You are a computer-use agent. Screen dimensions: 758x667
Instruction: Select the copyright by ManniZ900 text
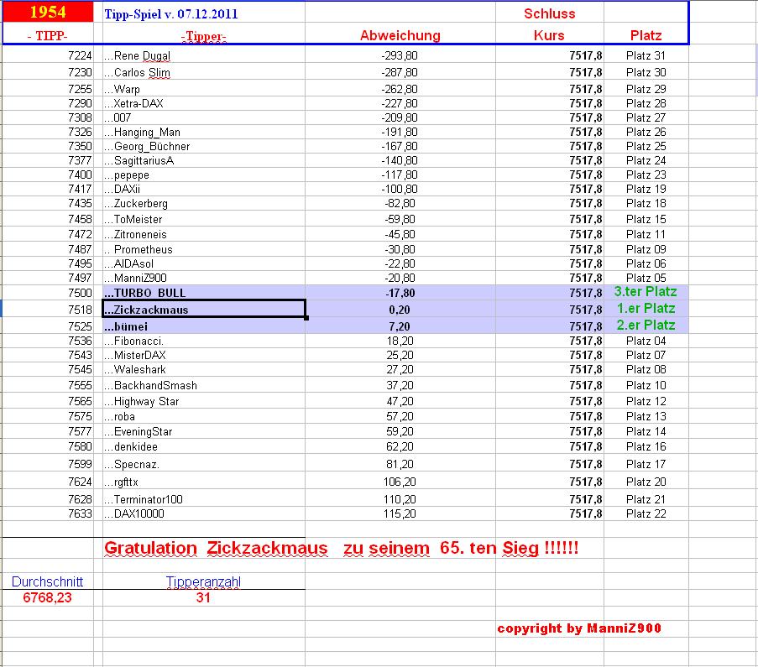(579, 628)
